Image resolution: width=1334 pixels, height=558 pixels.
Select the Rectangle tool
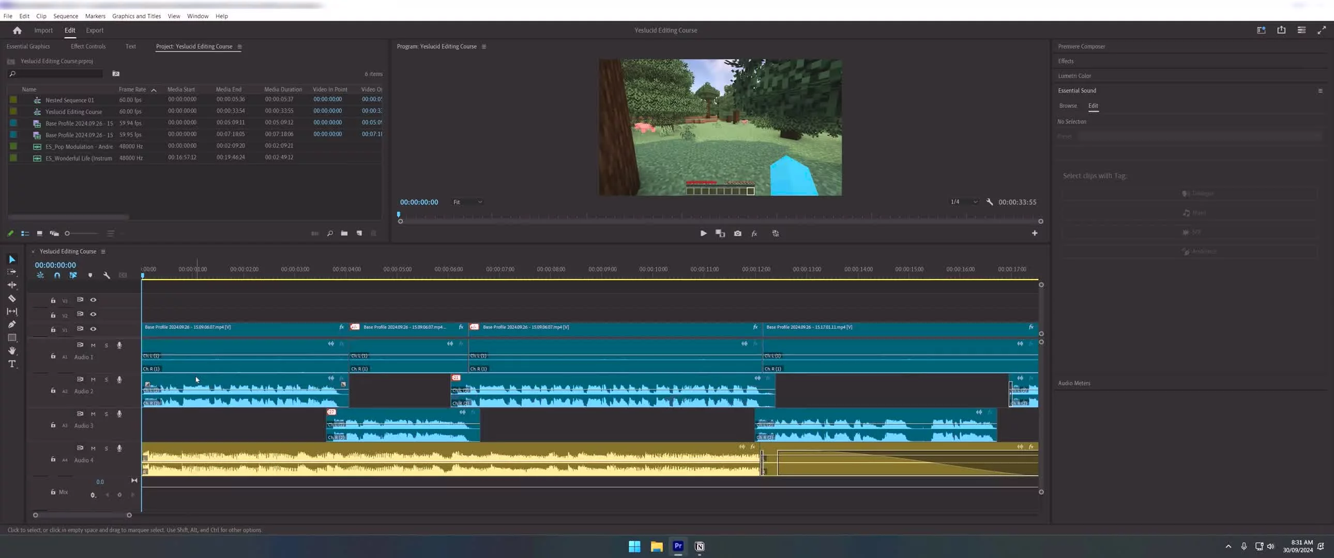coord(12,337)
